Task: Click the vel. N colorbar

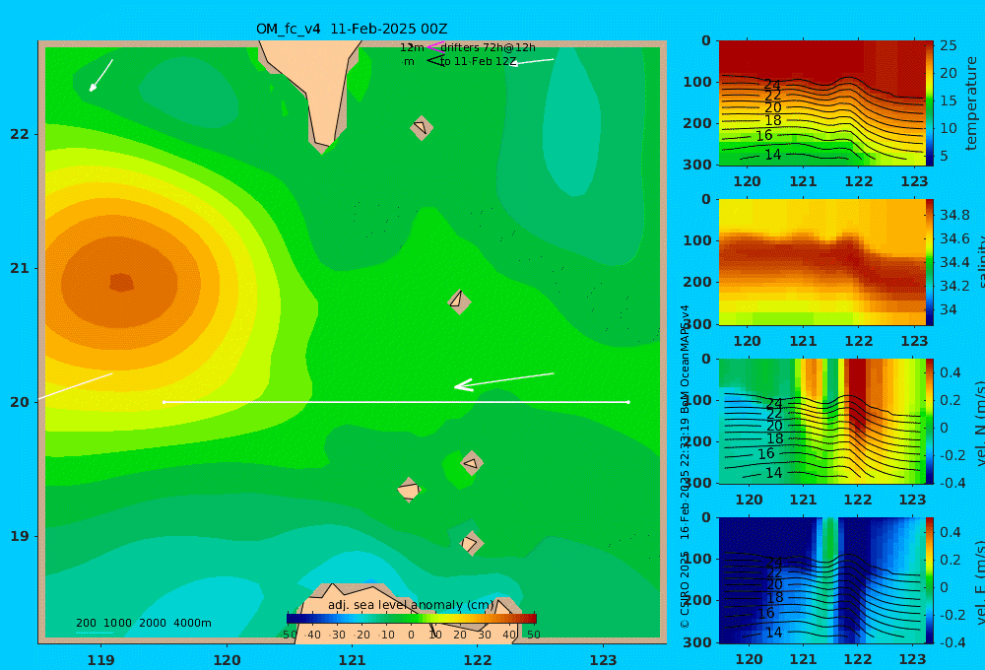Action: tap(930, 421)
